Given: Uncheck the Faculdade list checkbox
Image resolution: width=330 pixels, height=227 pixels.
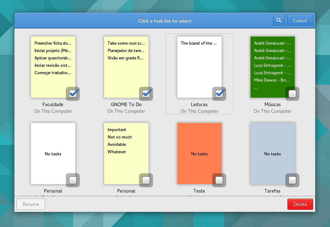Looking at the screenshot, I should click(73, 93).
